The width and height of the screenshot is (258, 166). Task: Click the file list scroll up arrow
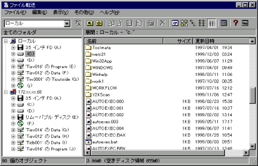pos(252,41)
